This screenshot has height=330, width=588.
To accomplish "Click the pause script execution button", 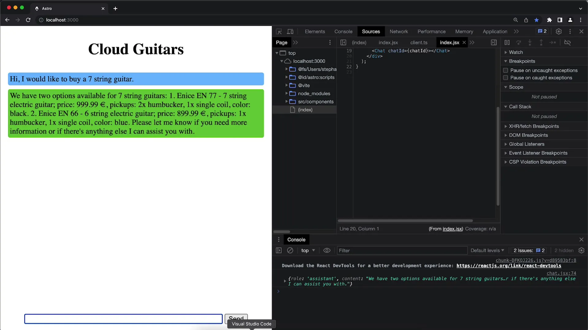I will [507, 43].
